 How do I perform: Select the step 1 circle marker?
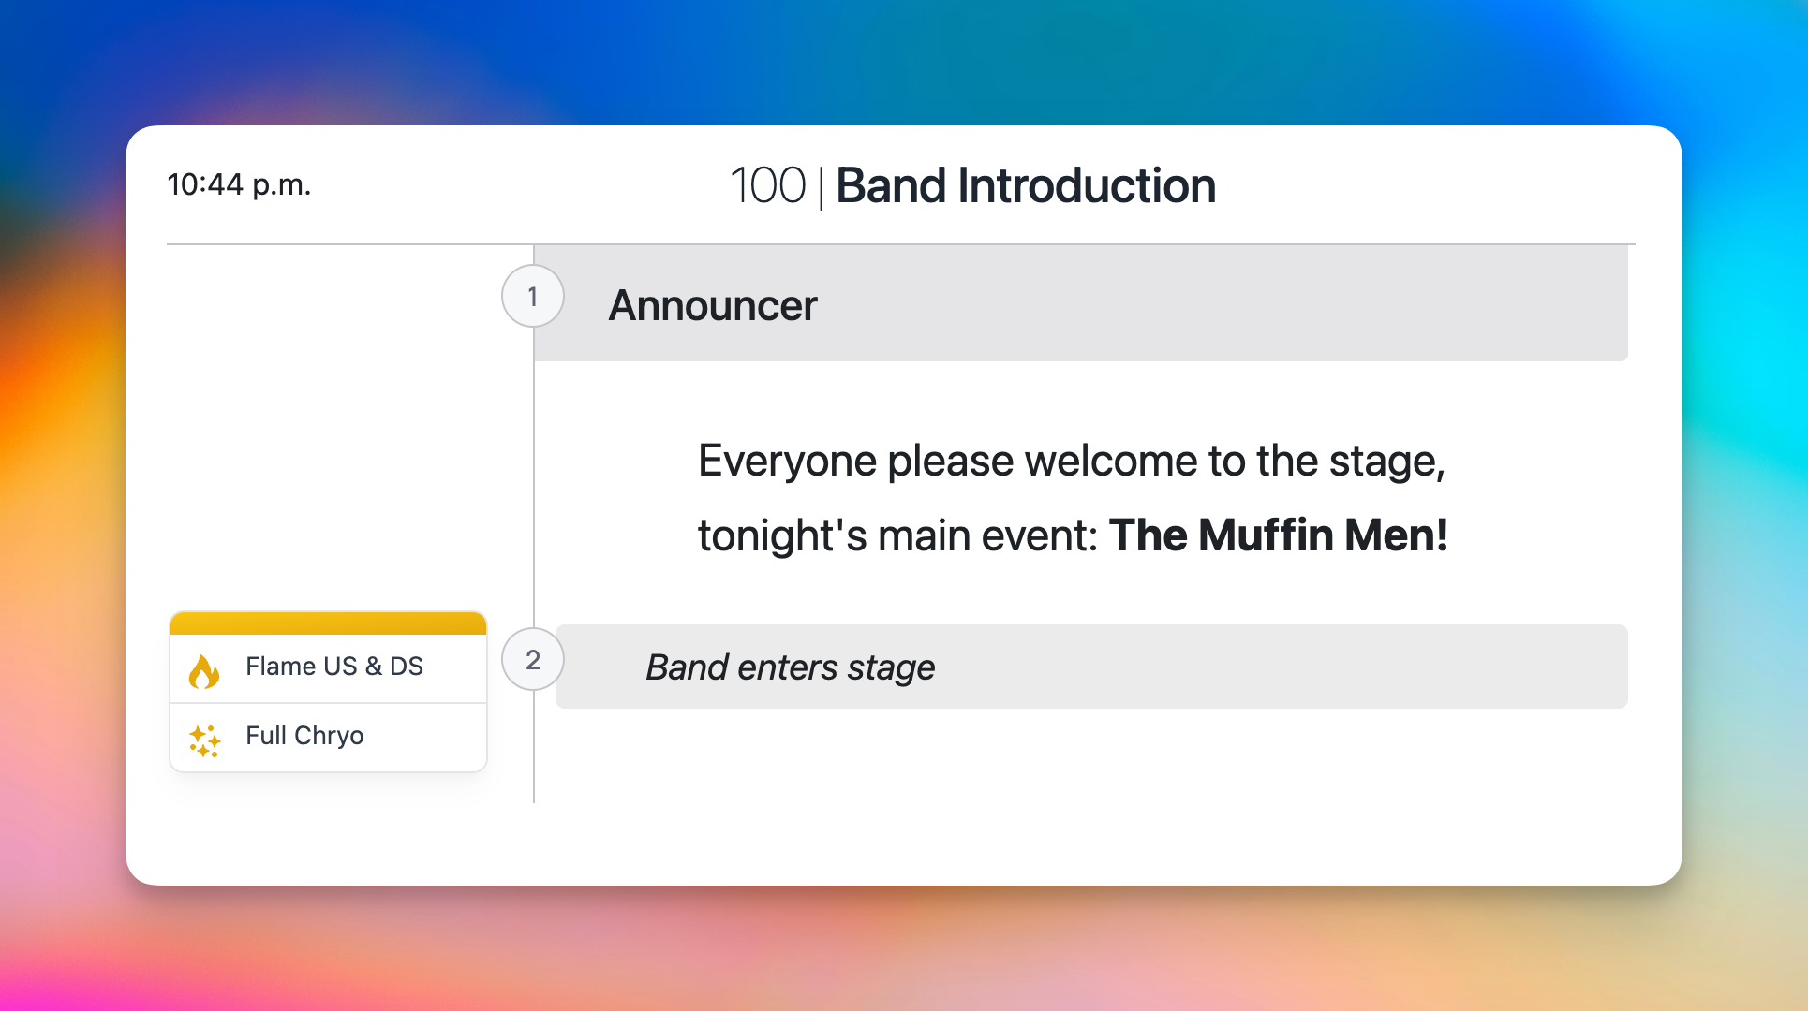click(x=533, y=297)
